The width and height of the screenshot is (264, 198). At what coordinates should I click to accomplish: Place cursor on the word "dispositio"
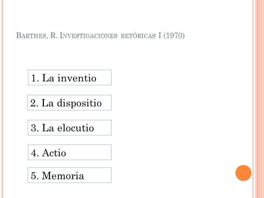coord(79,103)
